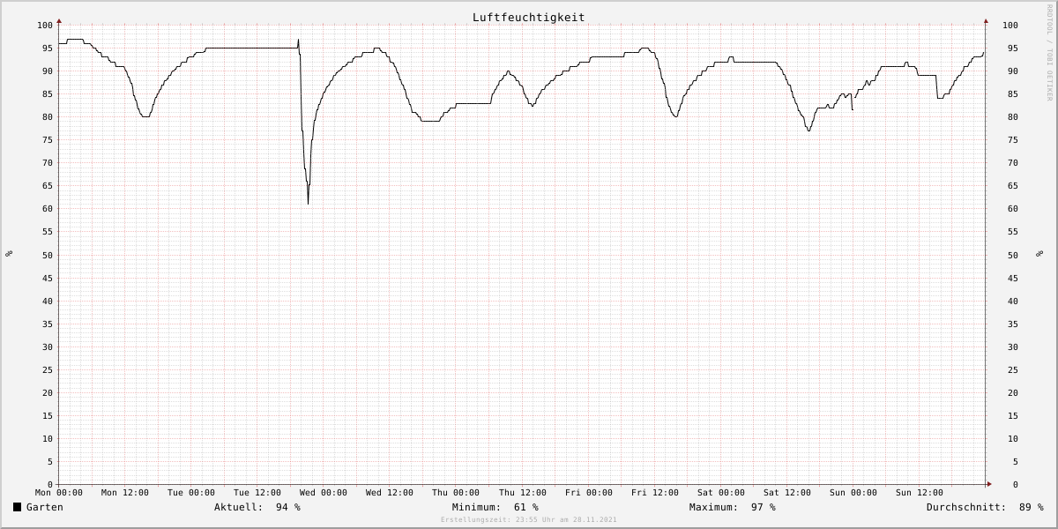Click the 65 label on the right axis
Viewport: 1058px width, 529px height.
tap(1013, 186)
